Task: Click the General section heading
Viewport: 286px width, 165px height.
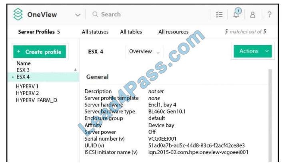Action: click(x=98, y=77)
